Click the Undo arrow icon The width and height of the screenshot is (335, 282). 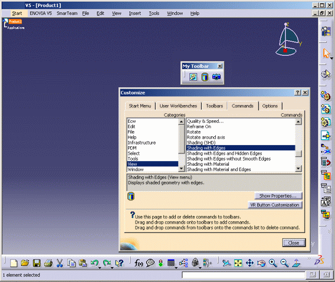coord(94,263)
